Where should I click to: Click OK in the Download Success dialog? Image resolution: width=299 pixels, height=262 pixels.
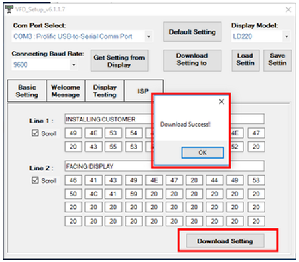202,153
